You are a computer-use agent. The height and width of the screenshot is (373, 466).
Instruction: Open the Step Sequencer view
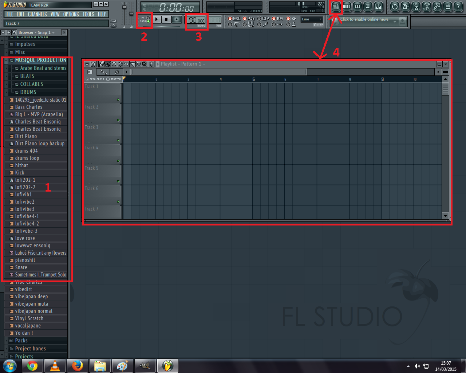[347, 6]
